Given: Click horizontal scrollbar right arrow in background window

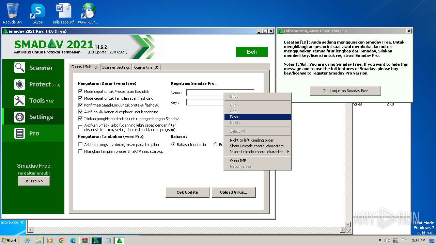Looking at the screenshot, I should coord(343,230).
